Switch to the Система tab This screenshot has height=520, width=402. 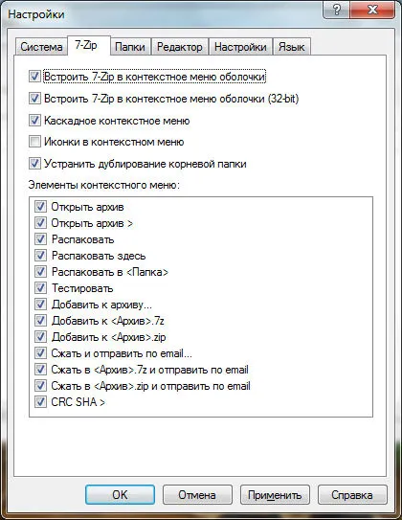[x=41, y=46]
